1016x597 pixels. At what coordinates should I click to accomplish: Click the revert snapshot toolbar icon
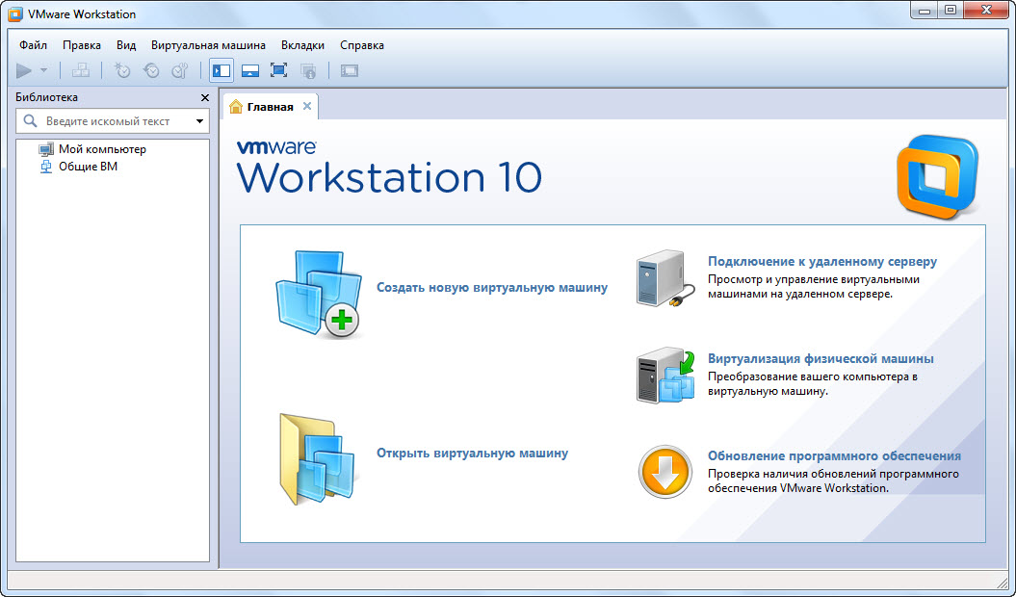coord(151,70)
